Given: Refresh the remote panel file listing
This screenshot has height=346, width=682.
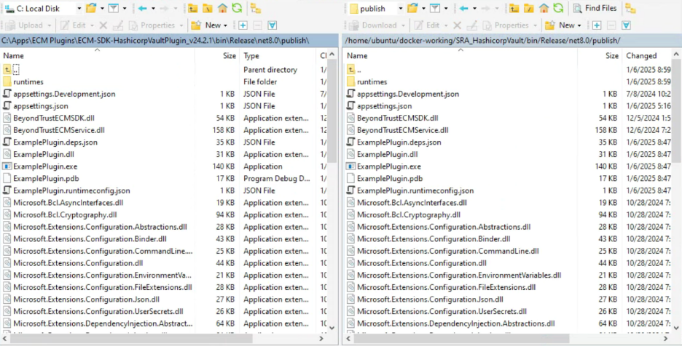Looking at the screenshot, I should point(558,8).
